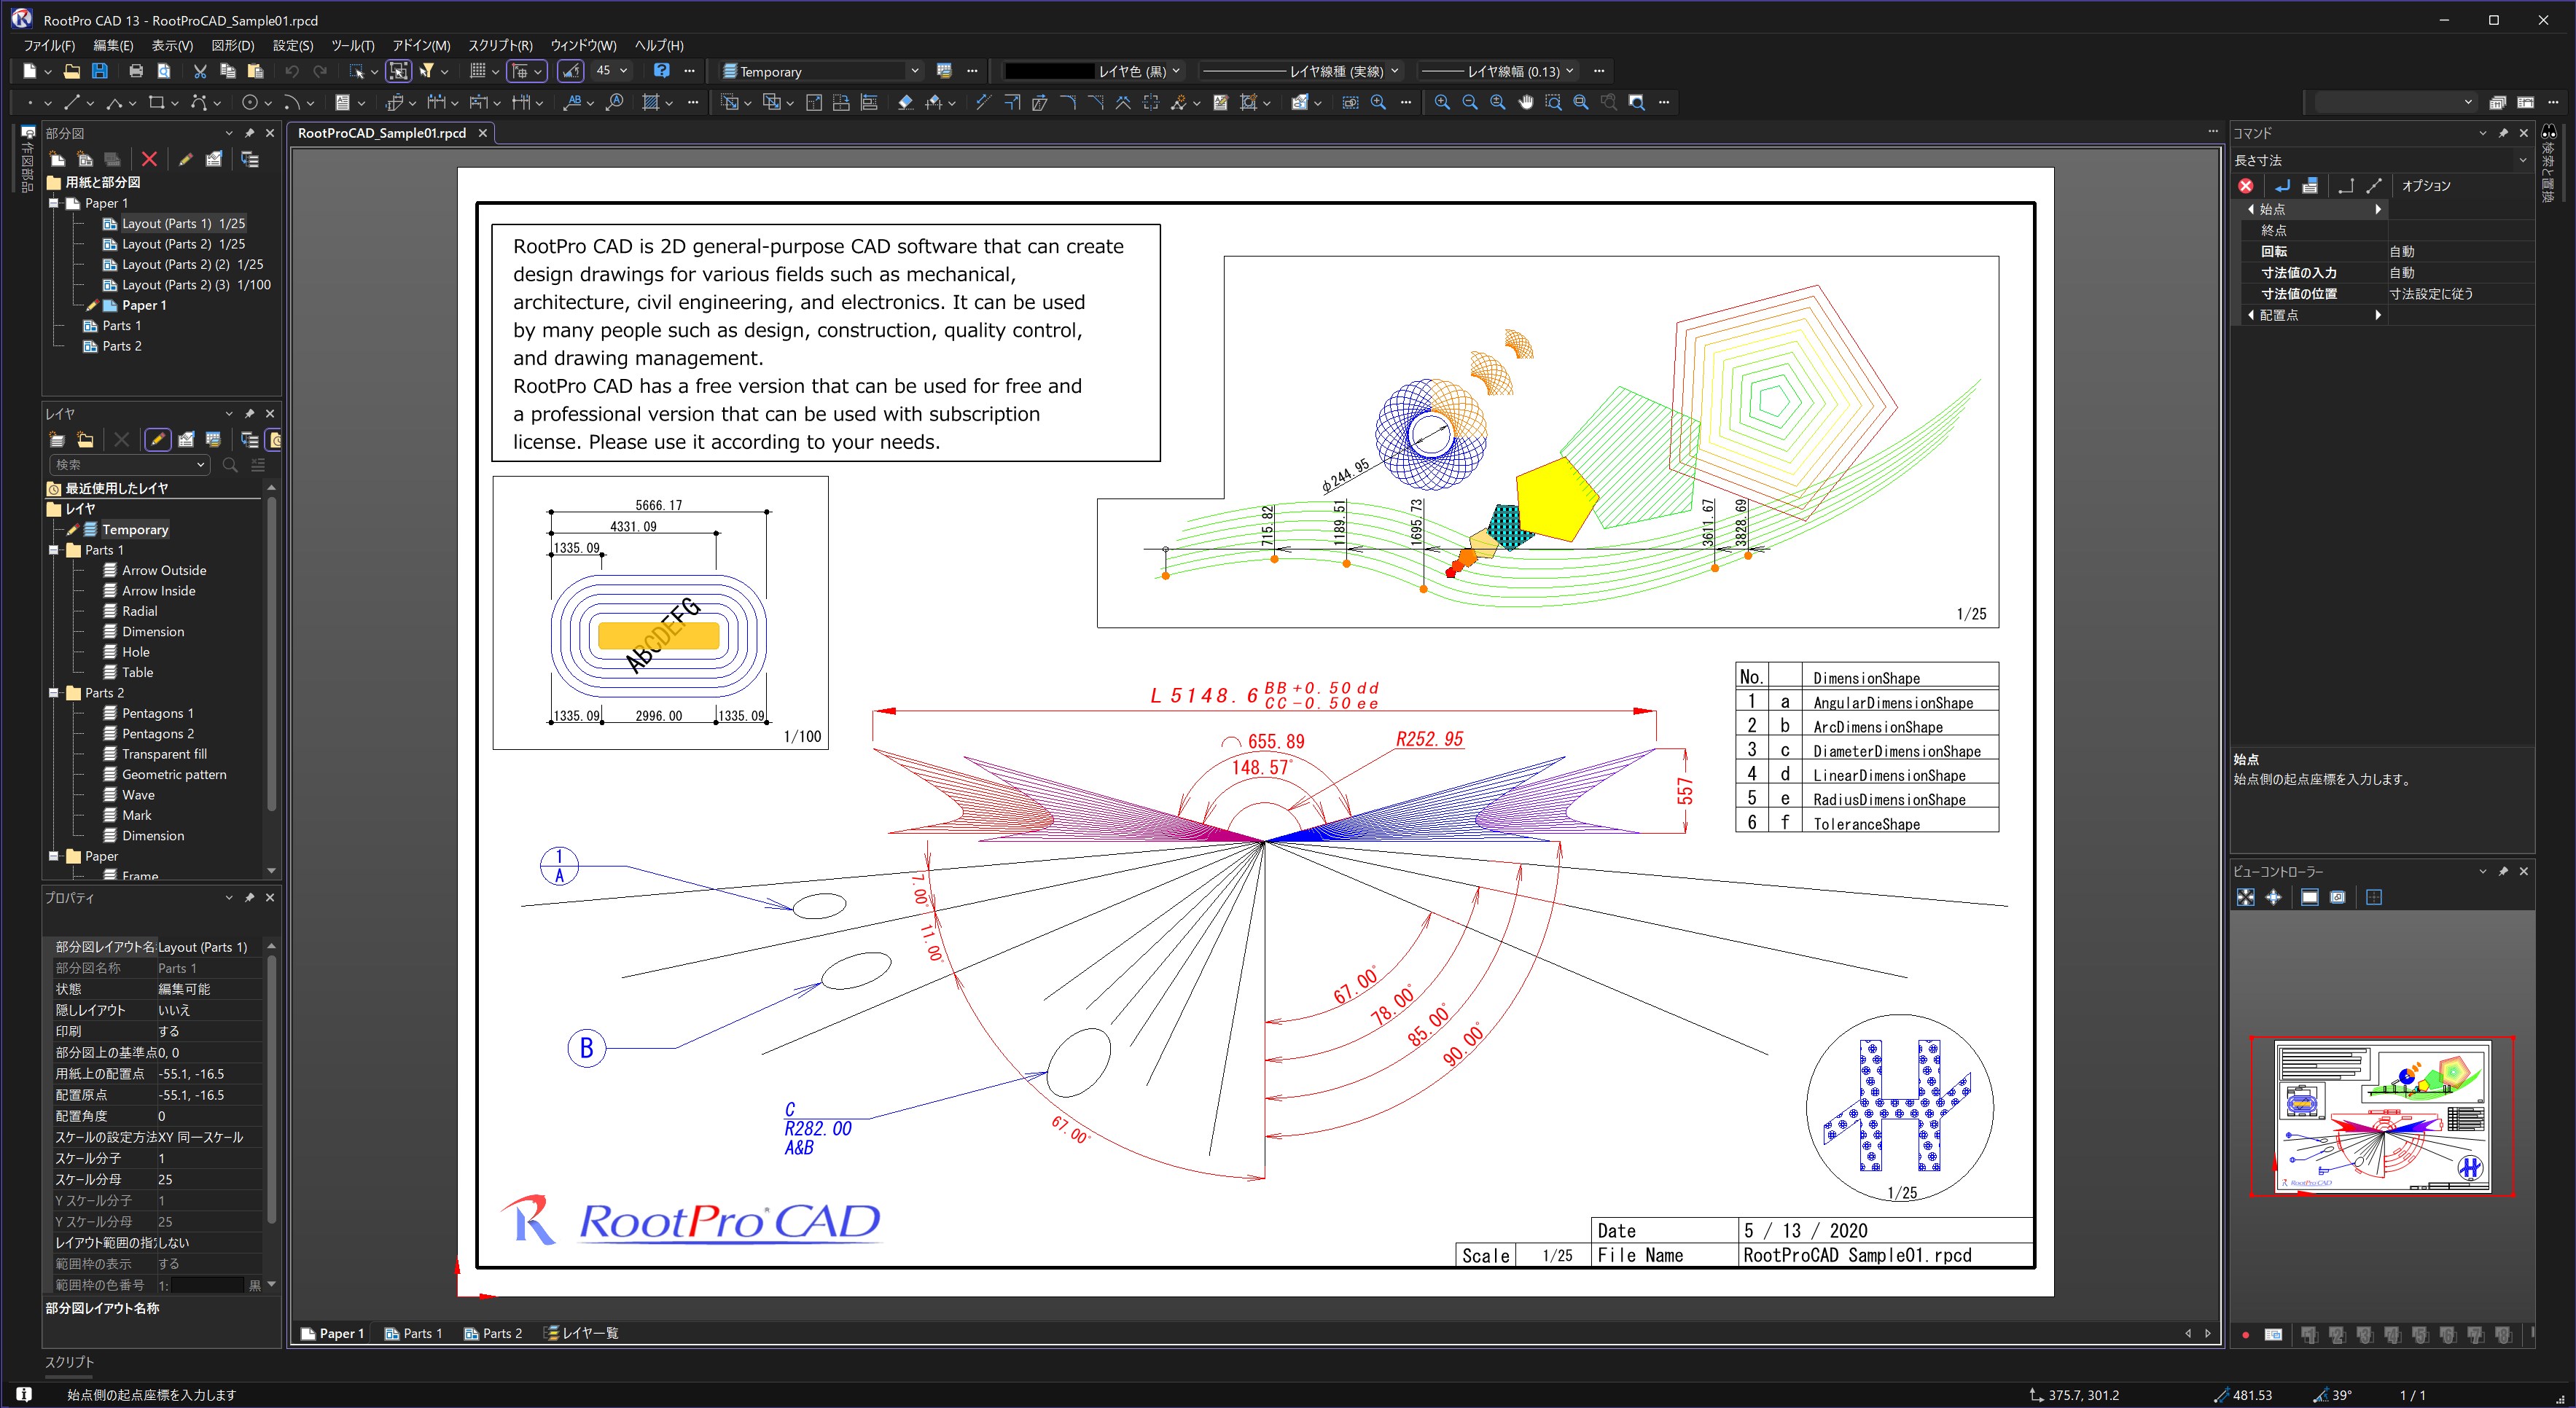Select the Circle drawing tool

(250, 102)
